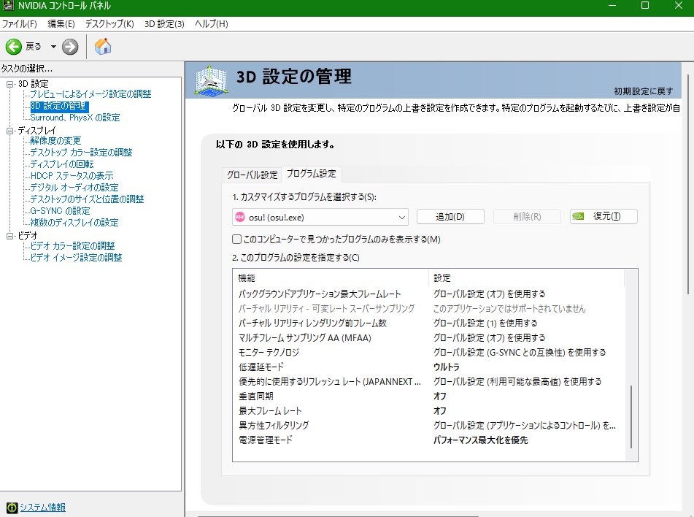Select the マルチフレーム サンプリング AA (MFAA) row
Screen dimensions: 694x517
[428, 338]
